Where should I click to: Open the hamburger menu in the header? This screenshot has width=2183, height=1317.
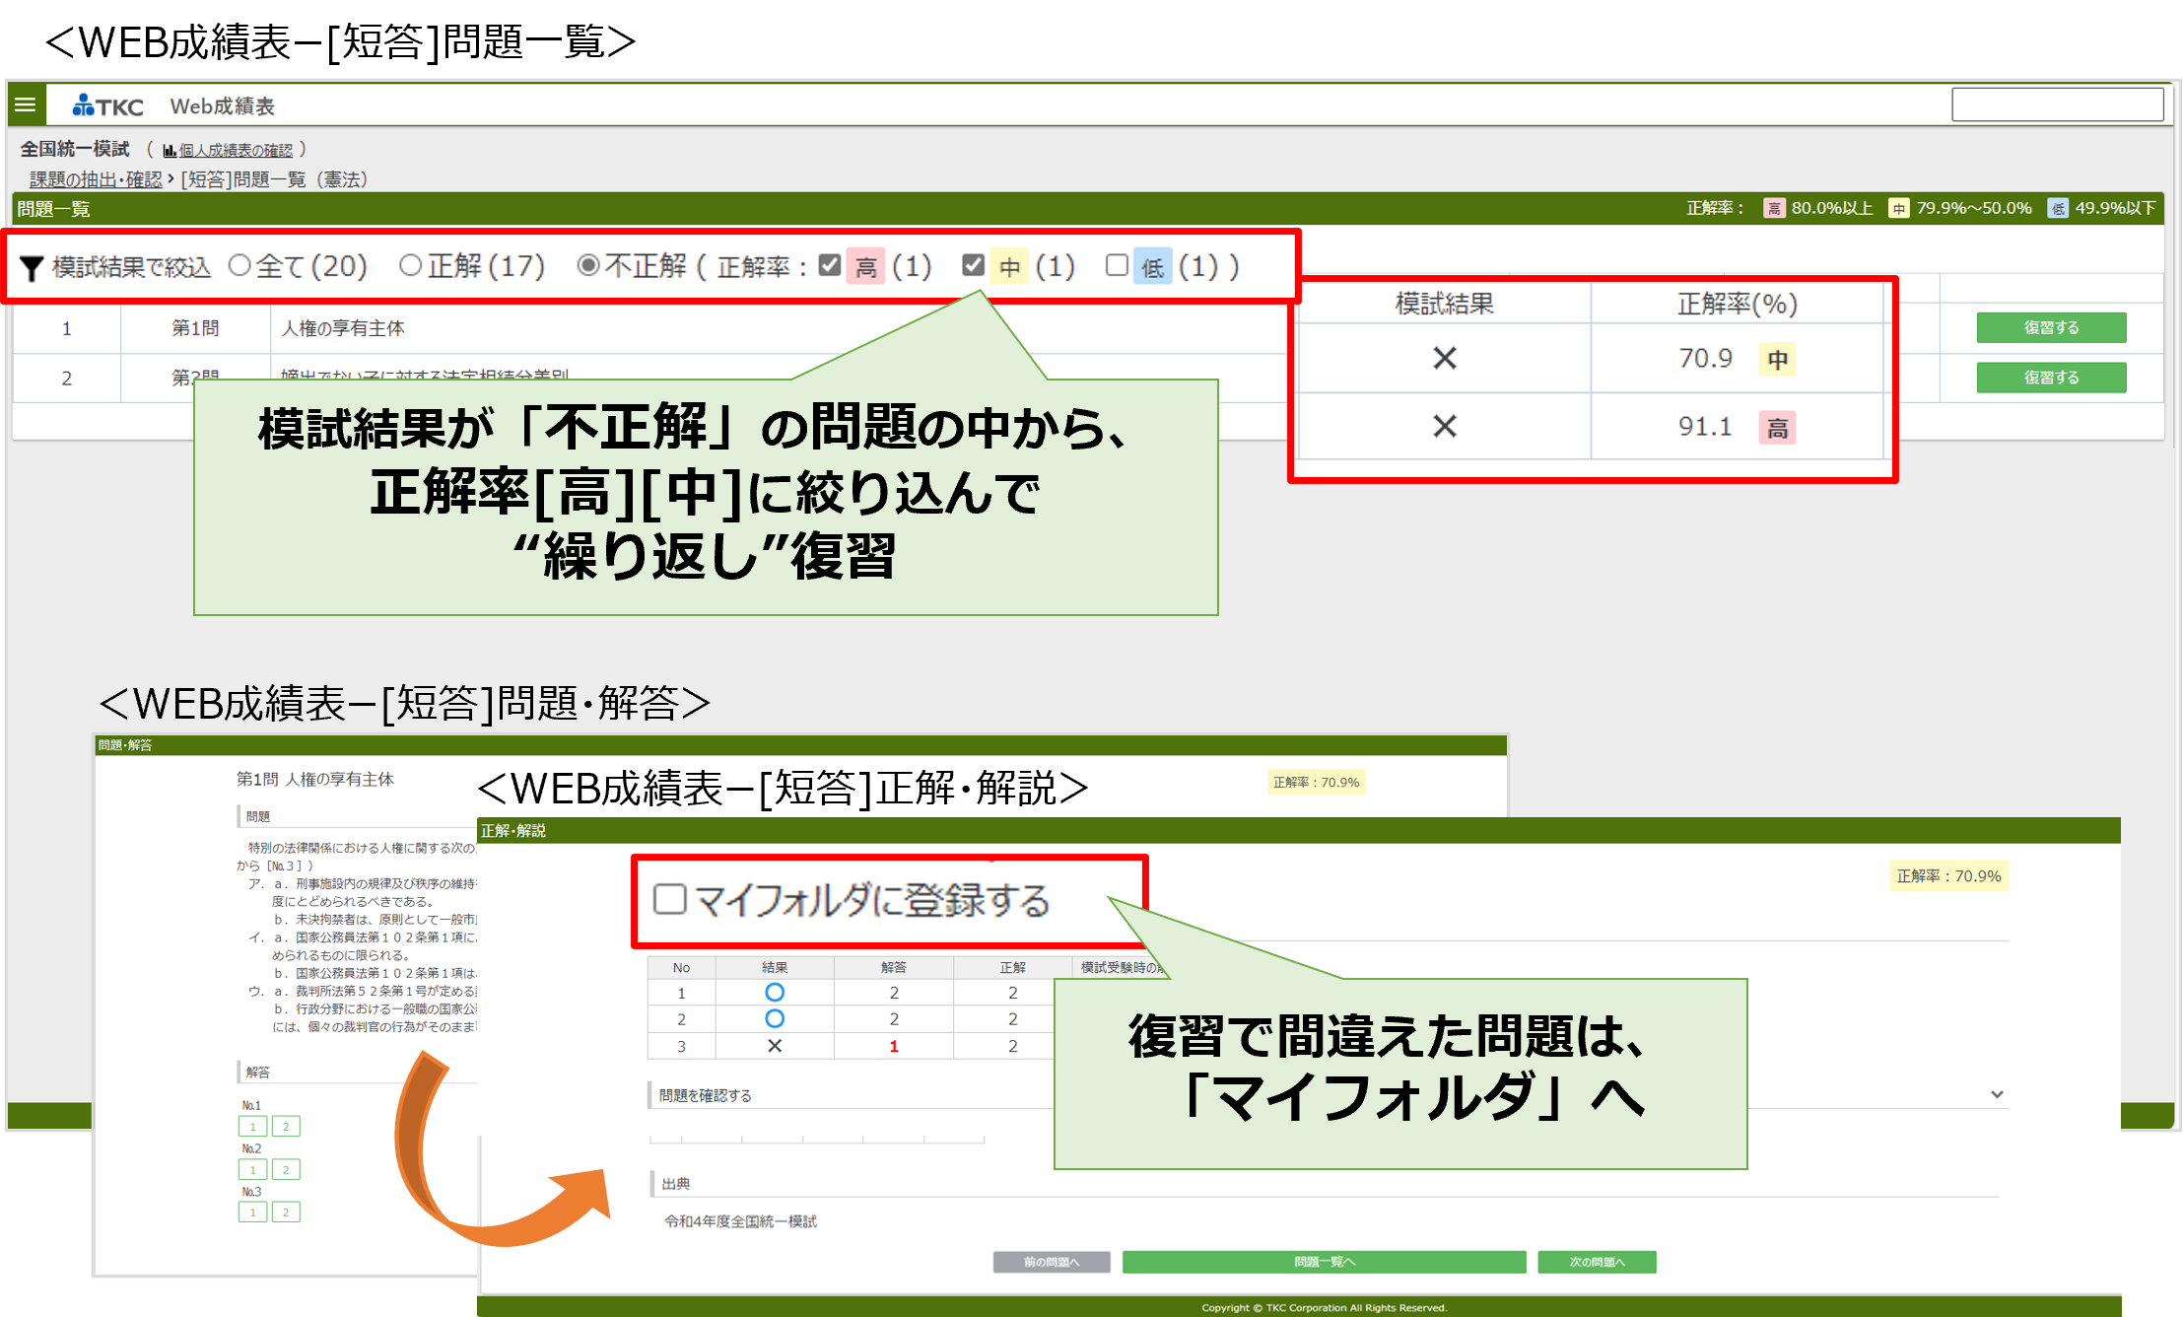pyautogui.click(x=26, y=104)
